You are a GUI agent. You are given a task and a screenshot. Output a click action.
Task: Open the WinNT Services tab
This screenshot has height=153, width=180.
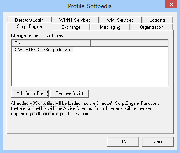[x=75, y=20]
